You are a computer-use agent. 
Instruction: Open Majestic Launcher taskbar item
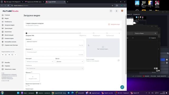pos(107,93)
